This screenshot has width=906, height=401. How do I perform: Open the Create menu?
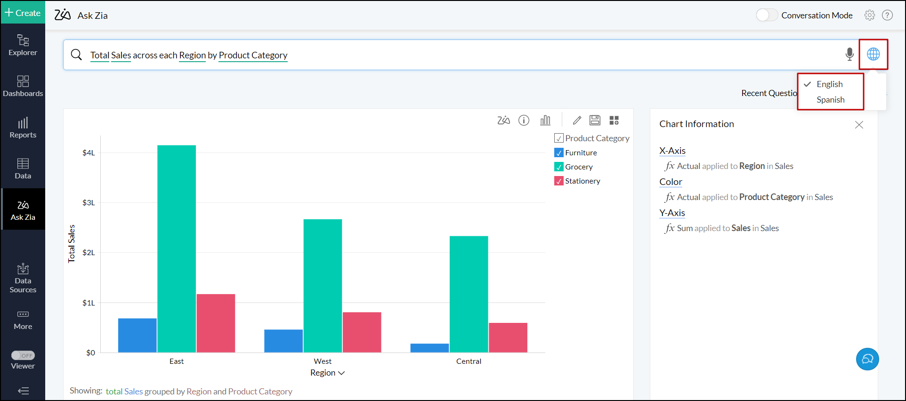(23, 13)
